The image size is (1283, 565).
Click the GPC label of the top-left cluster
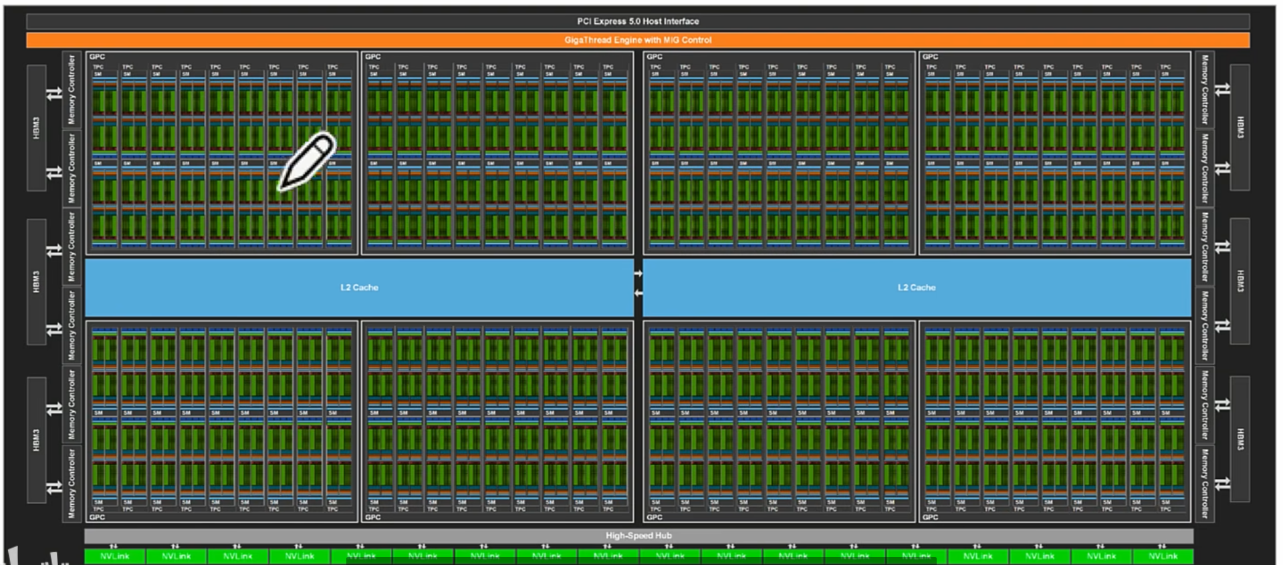97,57
